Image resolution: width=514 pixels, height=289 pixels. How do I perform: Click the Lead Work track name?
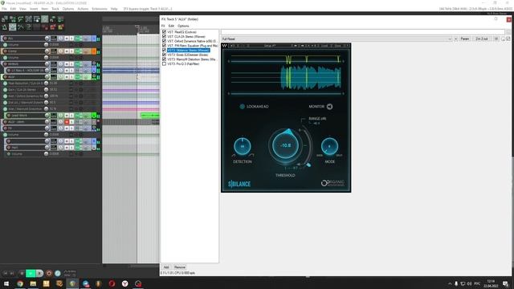click(19, 116)
